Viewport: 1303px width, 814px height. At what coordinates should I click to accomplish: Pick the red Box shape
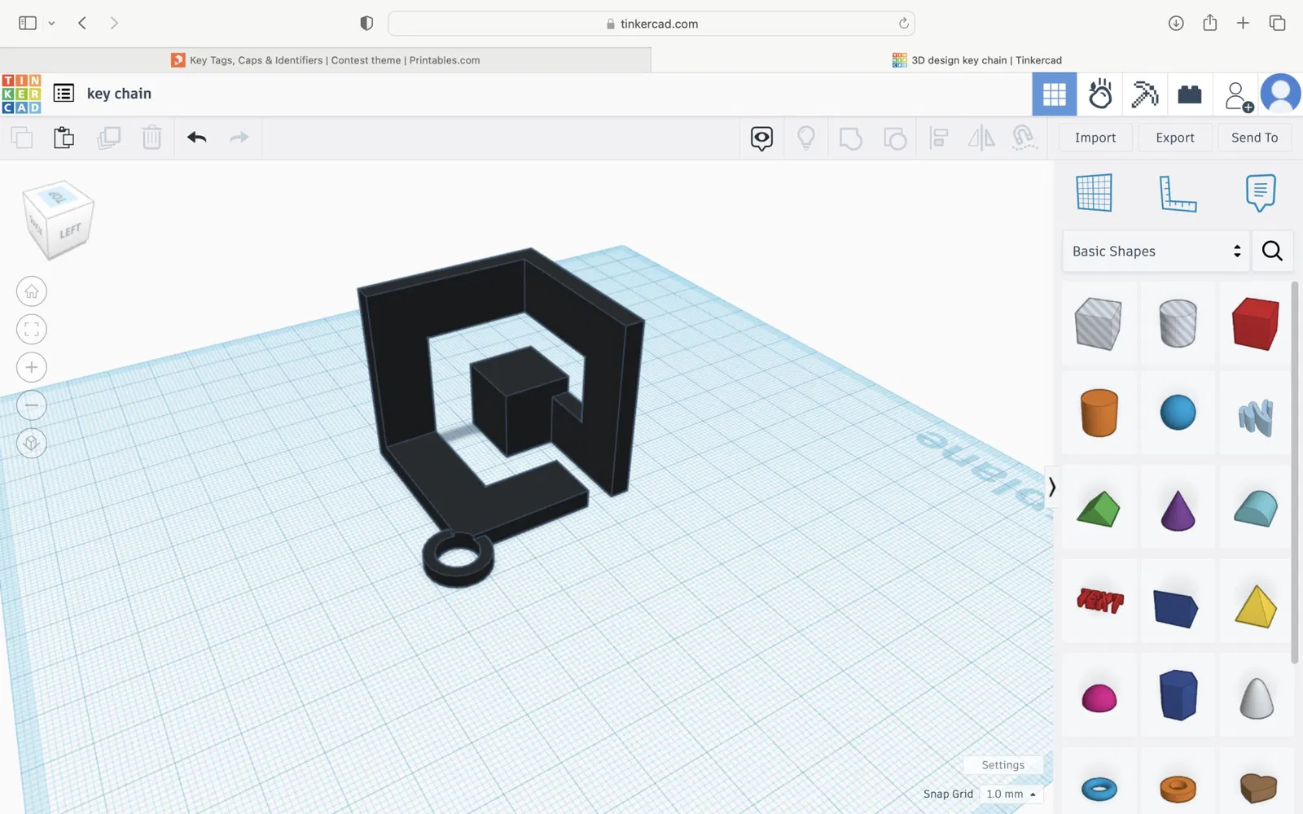pos(1256,323)
